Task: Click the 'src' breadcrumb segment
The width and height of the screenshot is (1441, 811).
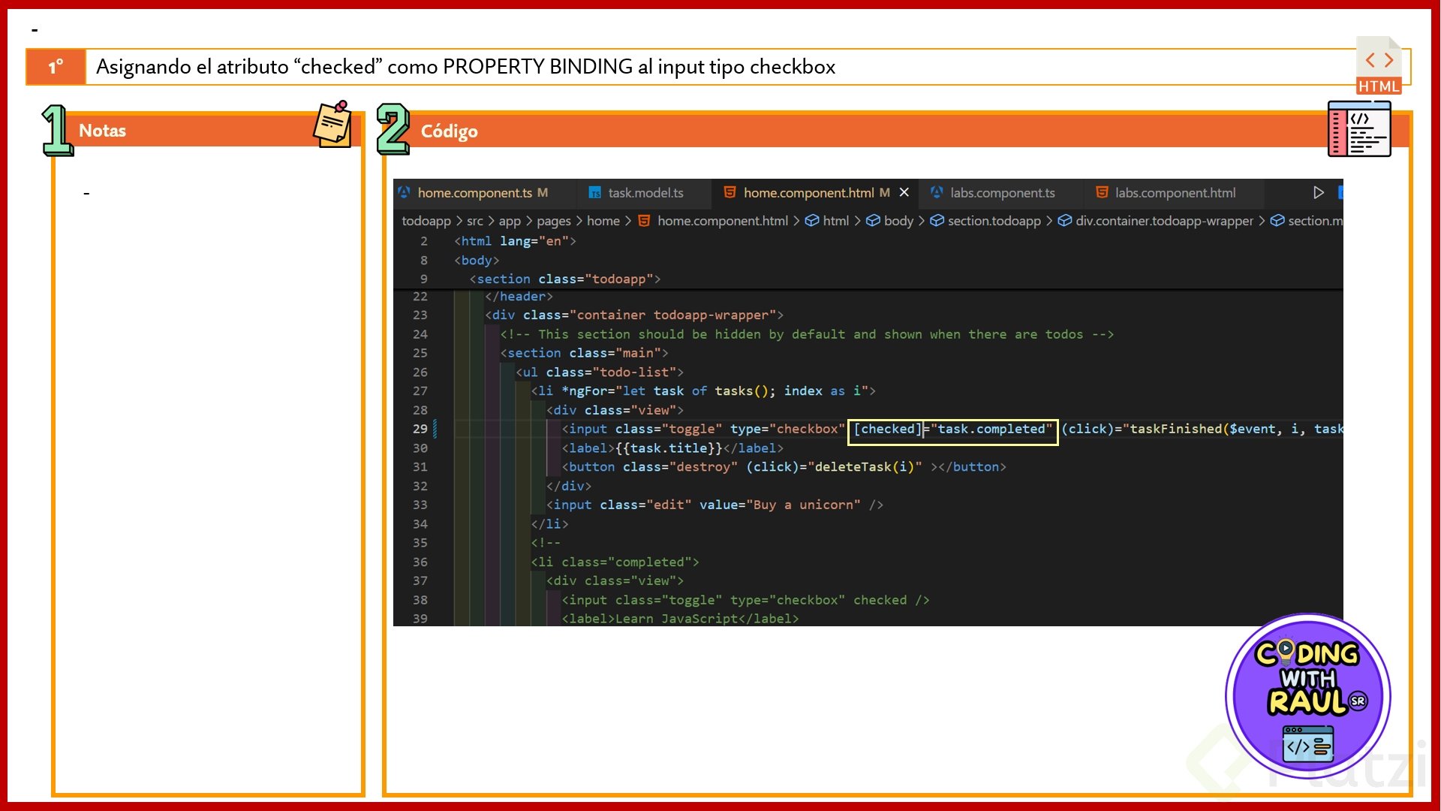Action: (474, 221)
